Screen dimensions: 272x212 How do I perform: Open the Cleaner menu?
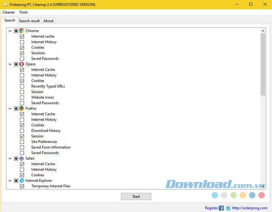point(8,12)
